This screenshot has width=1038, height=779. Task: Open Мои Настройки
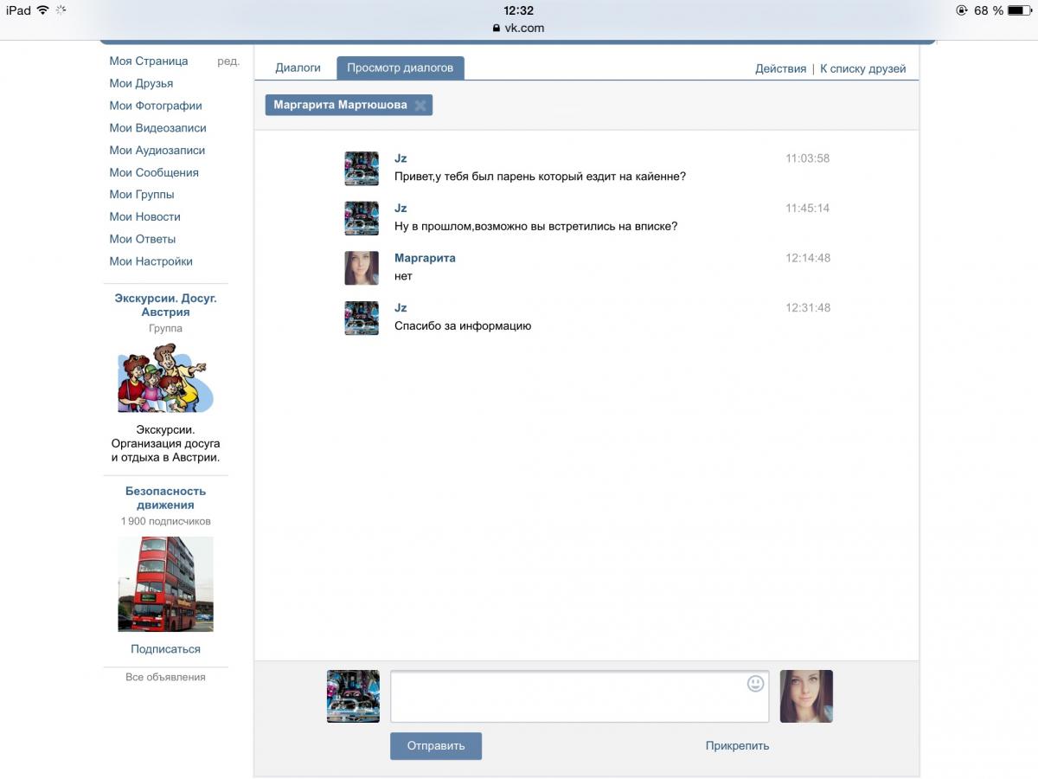(x=151, y=261)
